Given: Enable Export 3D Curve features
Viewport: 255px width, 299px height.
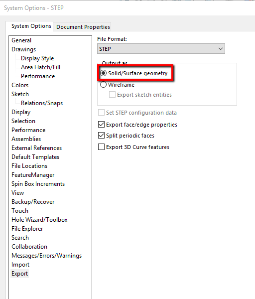Looking at the screenshot, I should (x=101, y=147).
